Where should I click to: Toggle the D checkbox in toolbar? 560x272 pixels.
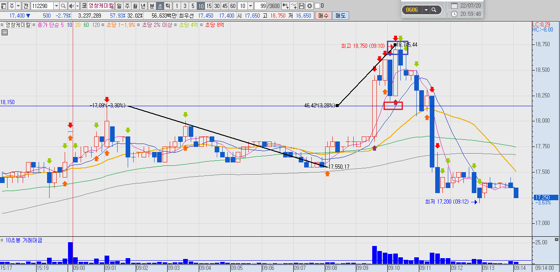[317, 6]
